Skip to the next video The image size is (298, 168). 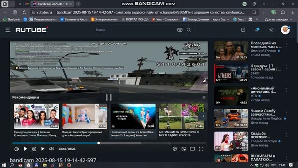click(43, 149)
